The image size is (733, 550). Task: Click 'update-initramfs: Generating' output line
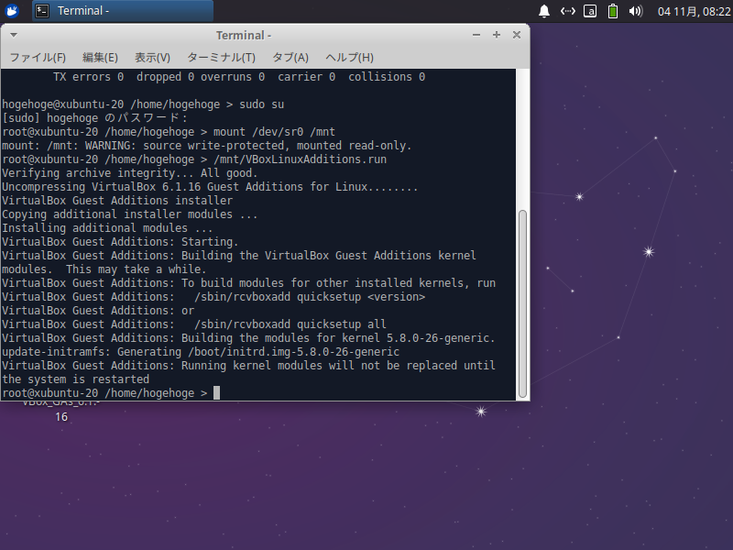coord(201,352)
